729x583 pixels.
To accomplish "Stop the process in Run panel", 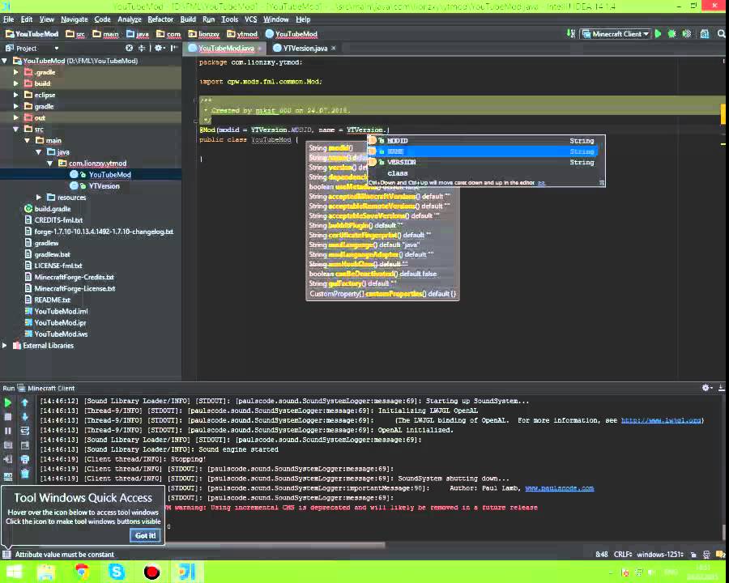I will click(8, 417).
